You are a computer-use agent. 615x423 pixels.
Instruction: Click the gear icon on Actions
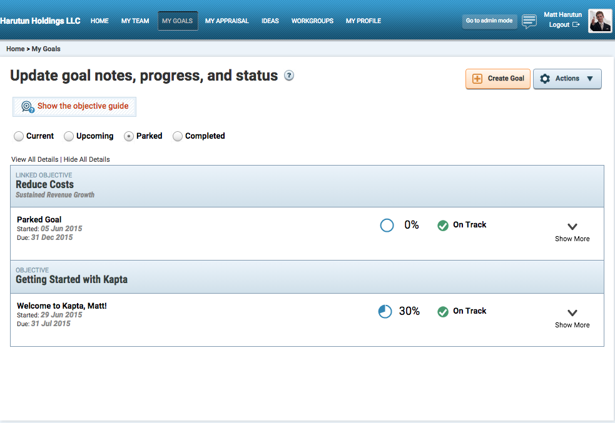click(x=545, y=79)
